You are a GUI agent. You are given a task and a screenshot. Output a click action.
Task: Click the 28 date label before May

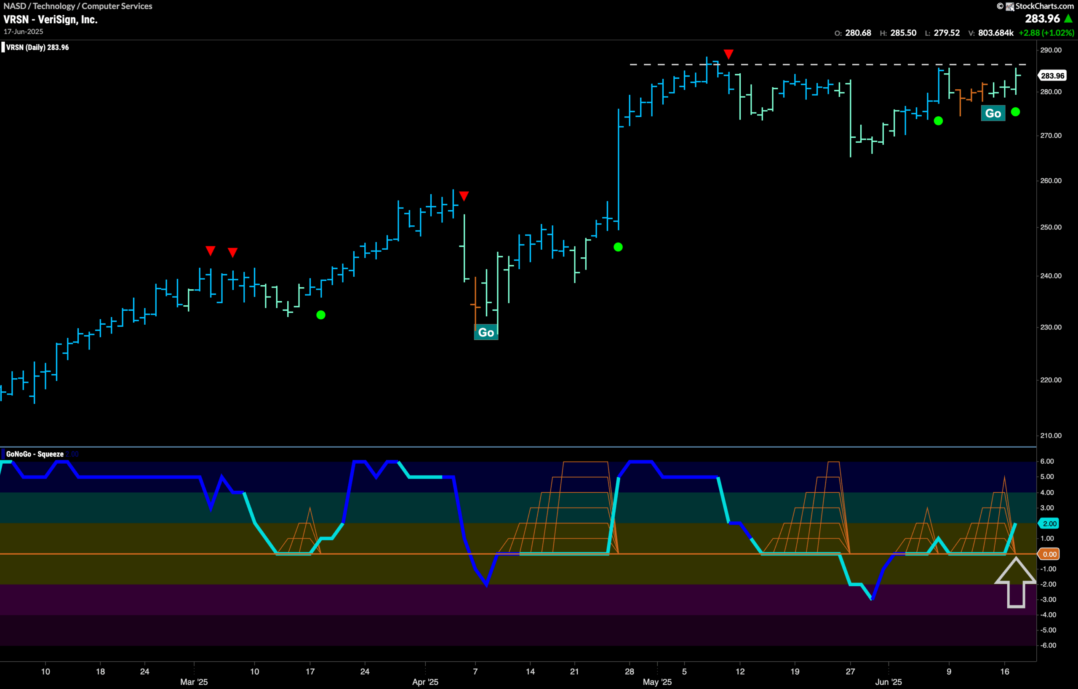tap(630, 672)
